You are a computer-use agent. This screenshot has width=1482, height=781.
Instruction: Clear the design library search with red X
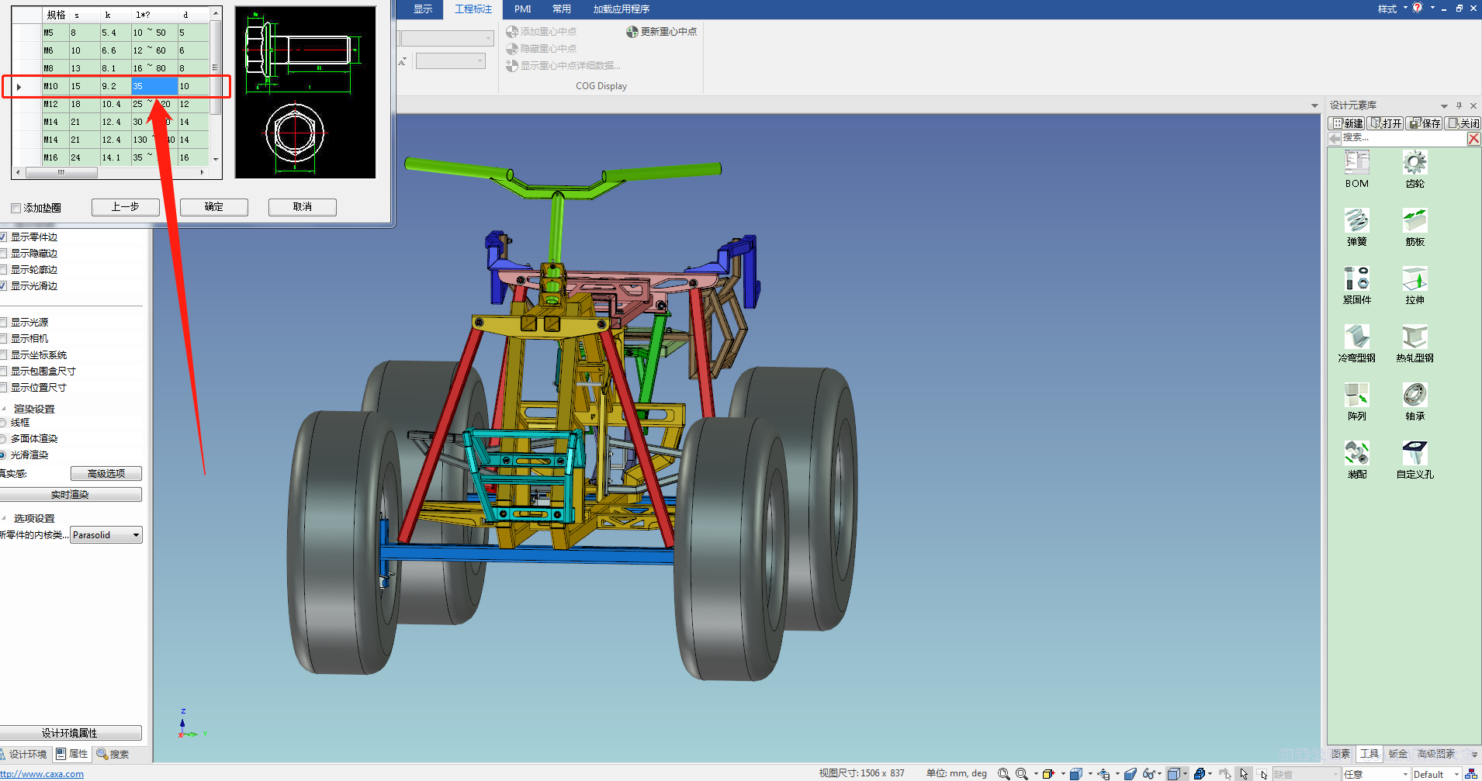tap(1473, 138)
